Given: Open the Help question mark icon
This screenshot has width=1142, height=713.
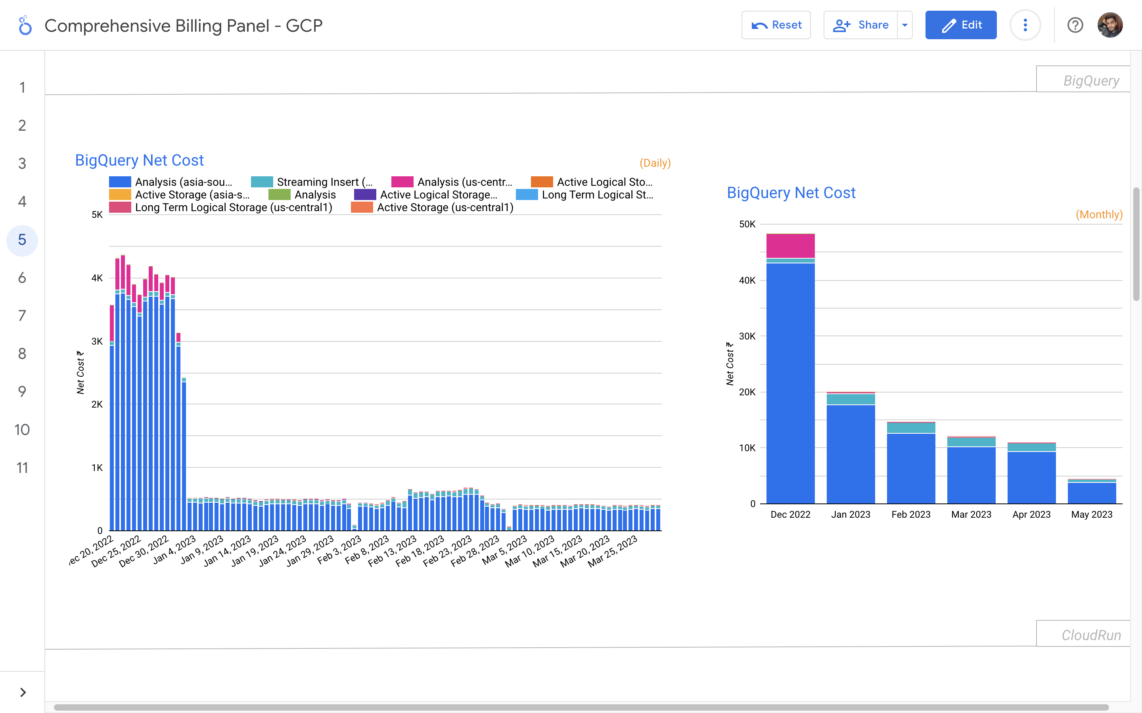Looking at the screenshot, I should click(1075, 25).
